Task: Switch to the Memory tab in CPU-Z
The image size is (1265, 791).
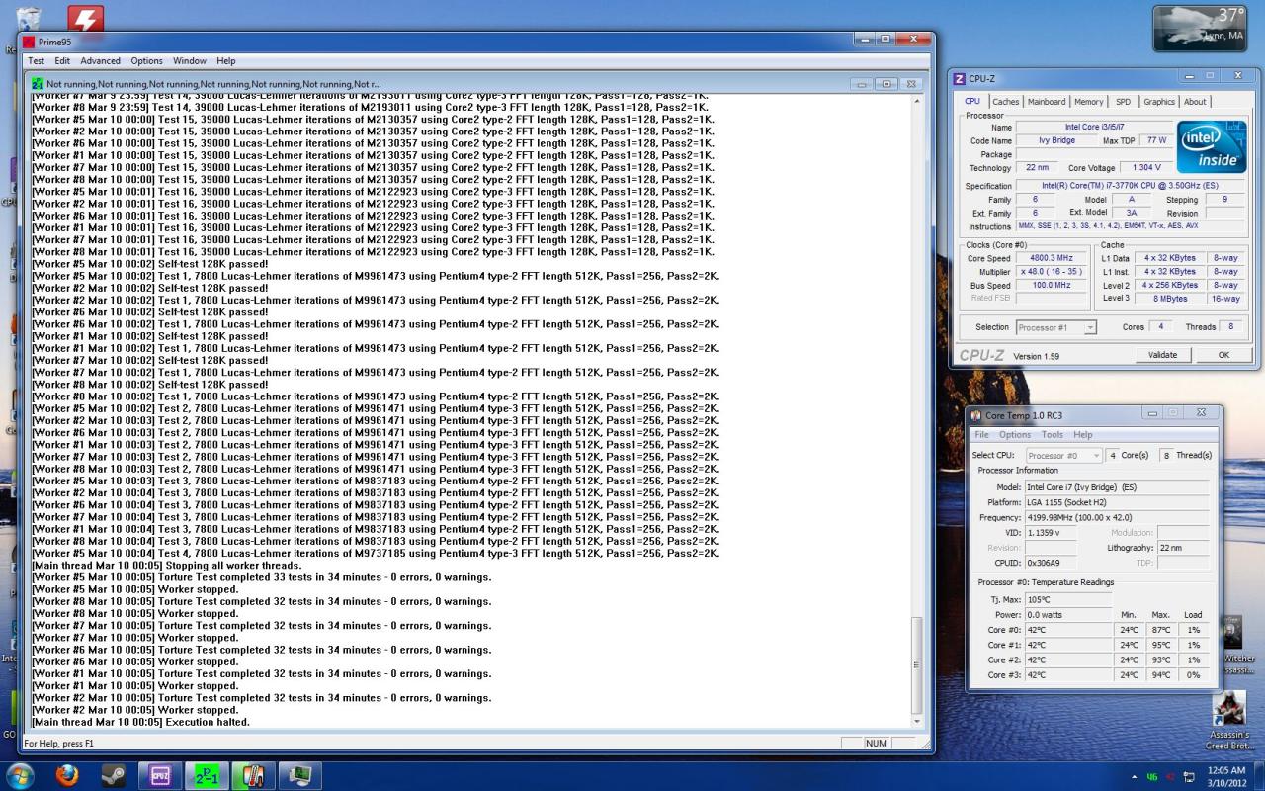Action: pyautogui.click(x=1089, y=102)
